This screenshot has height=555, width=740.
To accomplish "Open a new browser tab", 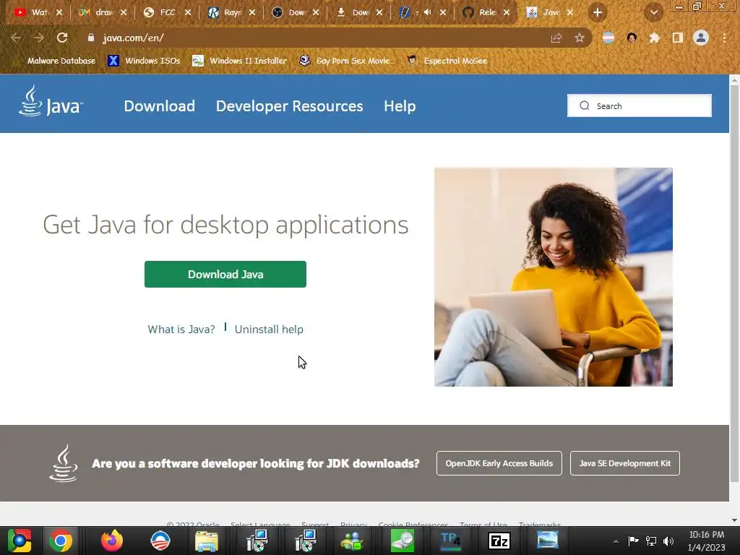I will pos(598,12).
